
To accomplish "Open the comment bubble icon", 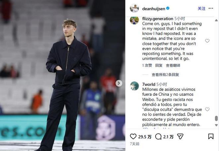I will tap(158, 136).
